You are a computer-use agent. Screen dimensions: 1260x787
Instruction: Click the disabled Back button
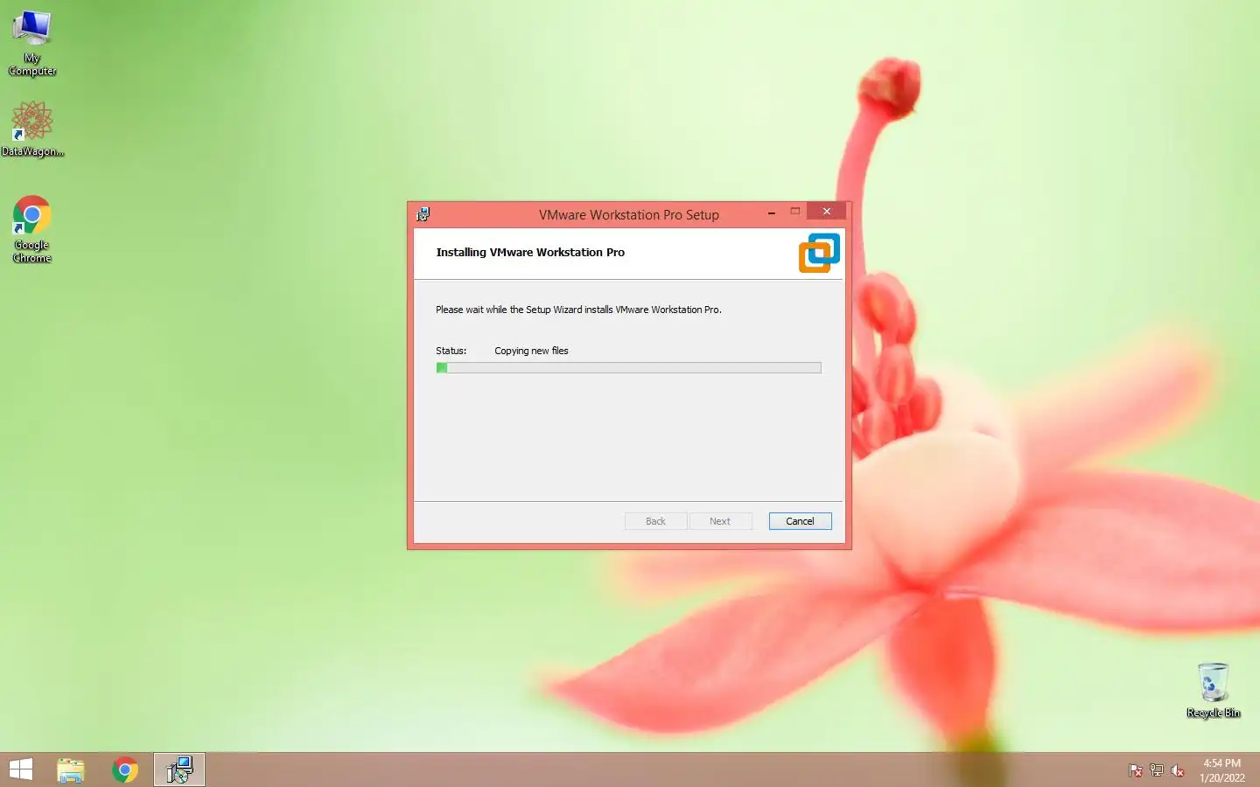(655, 521)
